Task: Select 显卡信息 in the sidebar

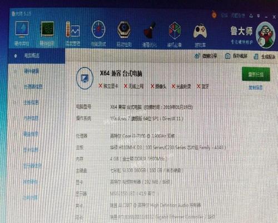Action: point(31,150)
